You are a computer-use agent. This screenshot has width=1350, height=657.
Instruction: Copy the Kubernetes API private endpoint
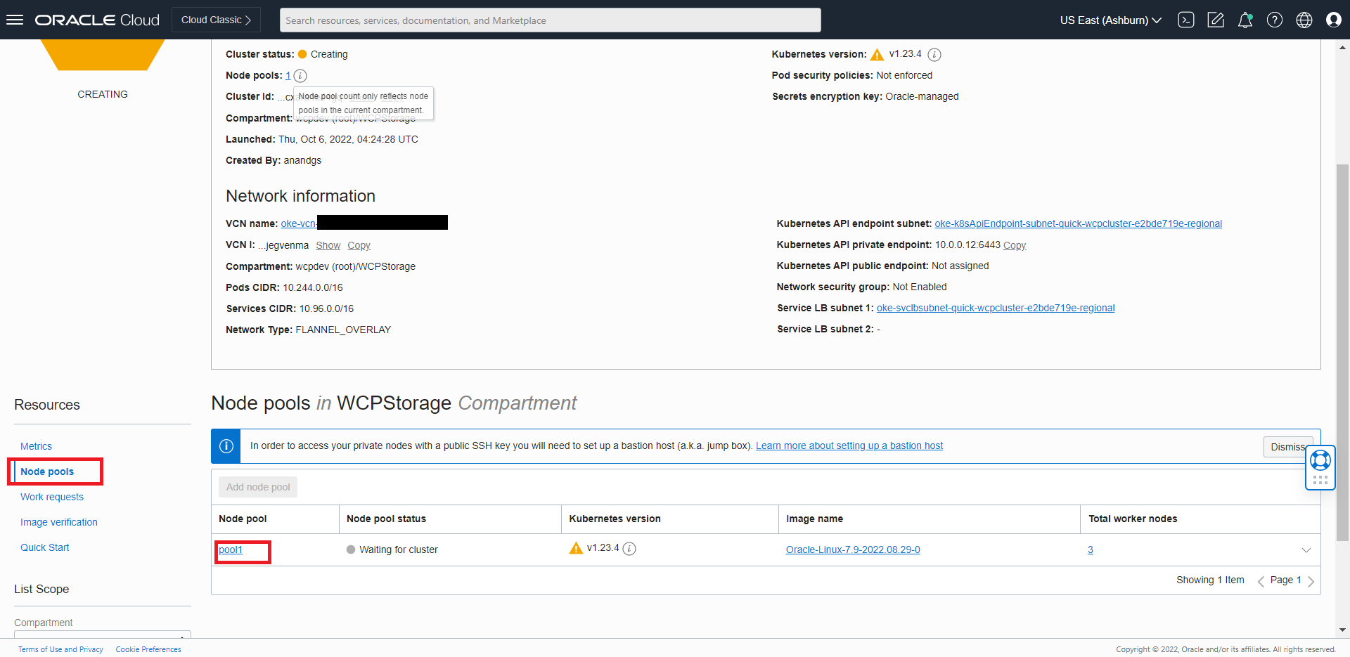[1015, 245]
